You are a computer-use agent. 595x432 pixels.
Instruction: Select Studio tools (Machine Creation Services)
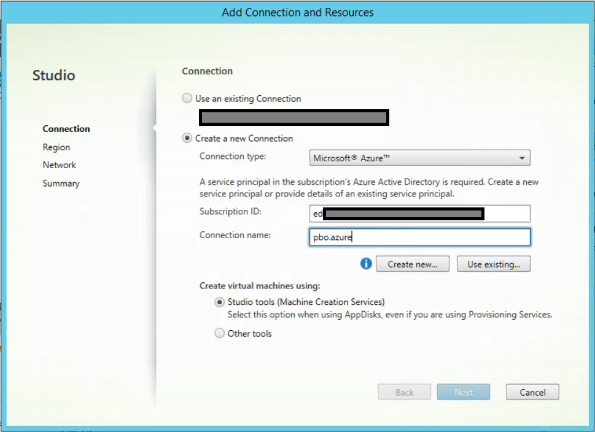pos(219,302)
